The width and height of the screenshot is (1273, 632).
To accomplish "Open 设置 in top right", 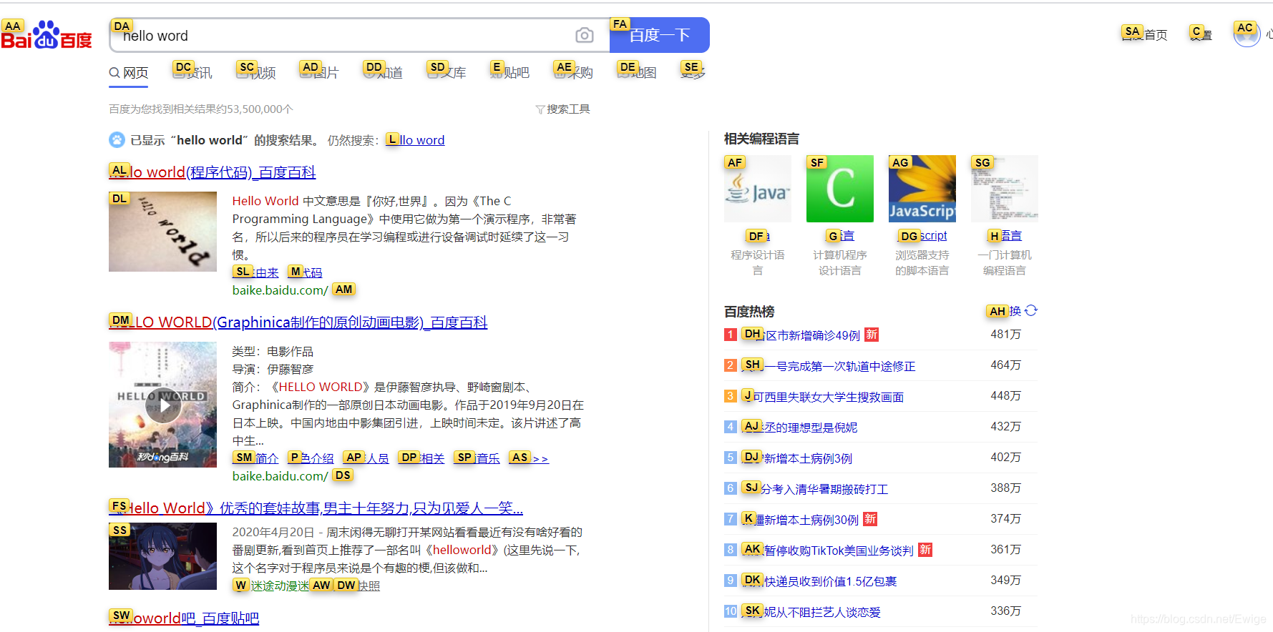I will pos(1201,34).
